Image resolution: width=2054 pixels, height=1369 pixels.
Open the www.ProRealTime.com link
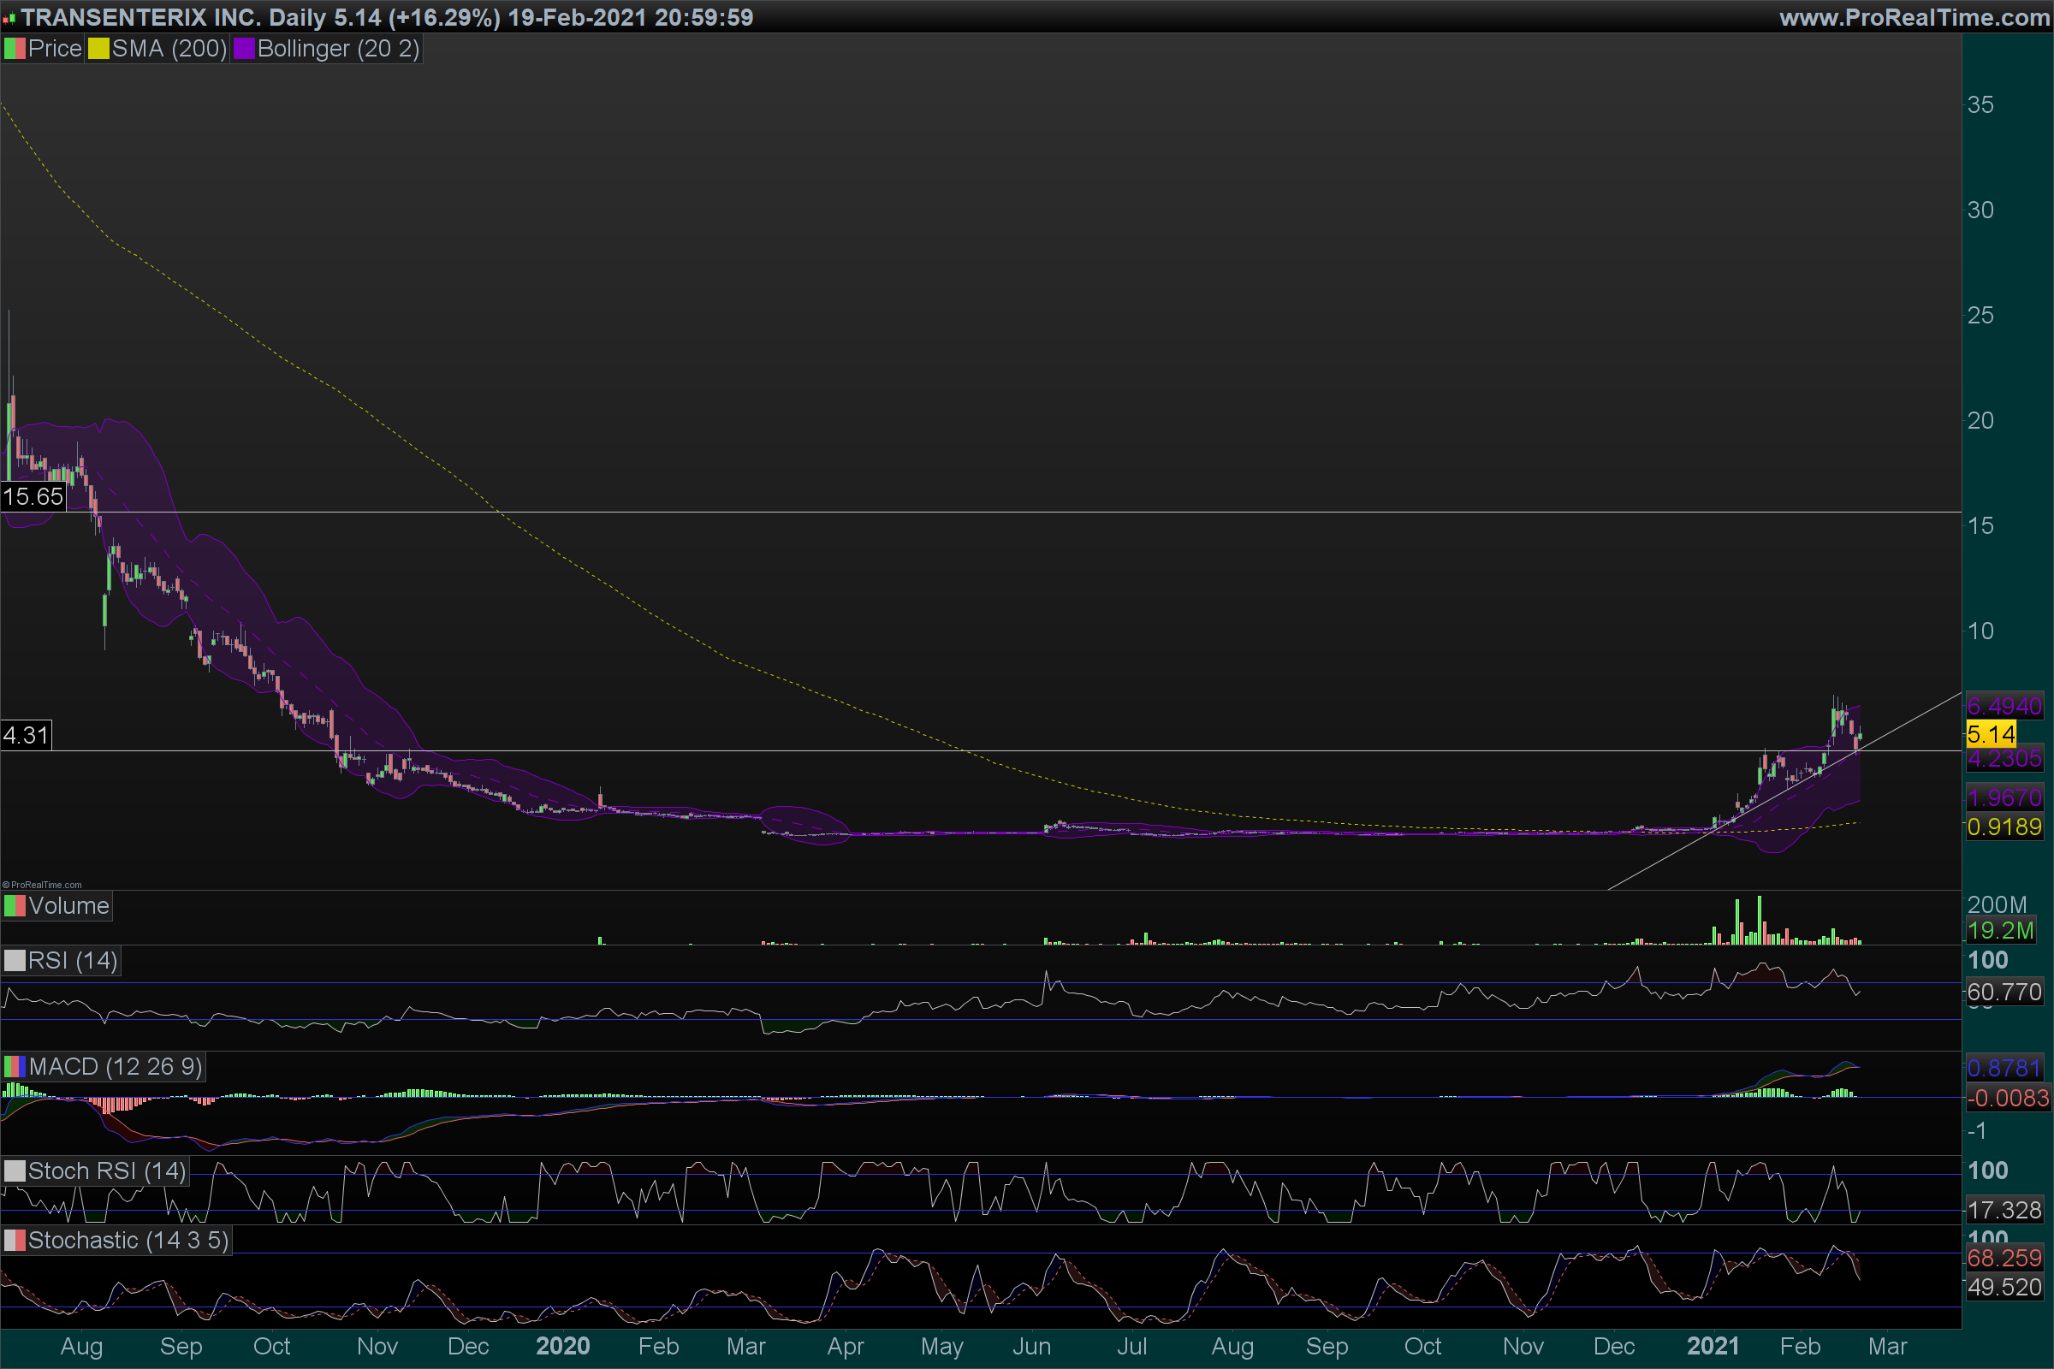[1914, 17]
